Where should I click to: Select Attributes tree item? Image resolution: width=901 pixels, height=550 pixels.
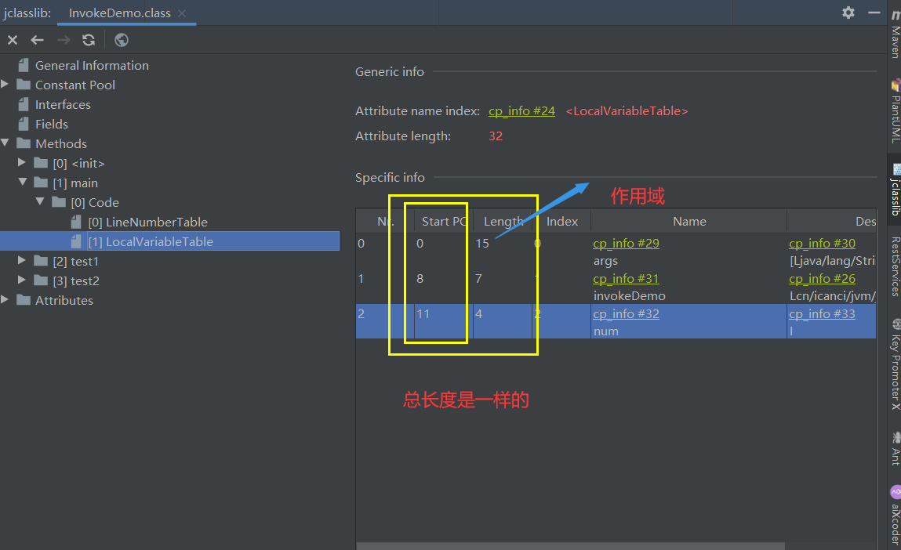pyautogui.click(x=64, y=300)
